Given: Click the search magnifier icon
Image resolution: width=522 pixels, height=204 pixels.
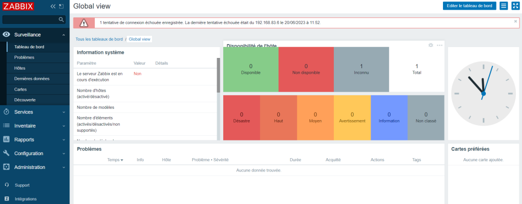Looking at the screenshot, I should pyautogui.click(x=62, y=20).
